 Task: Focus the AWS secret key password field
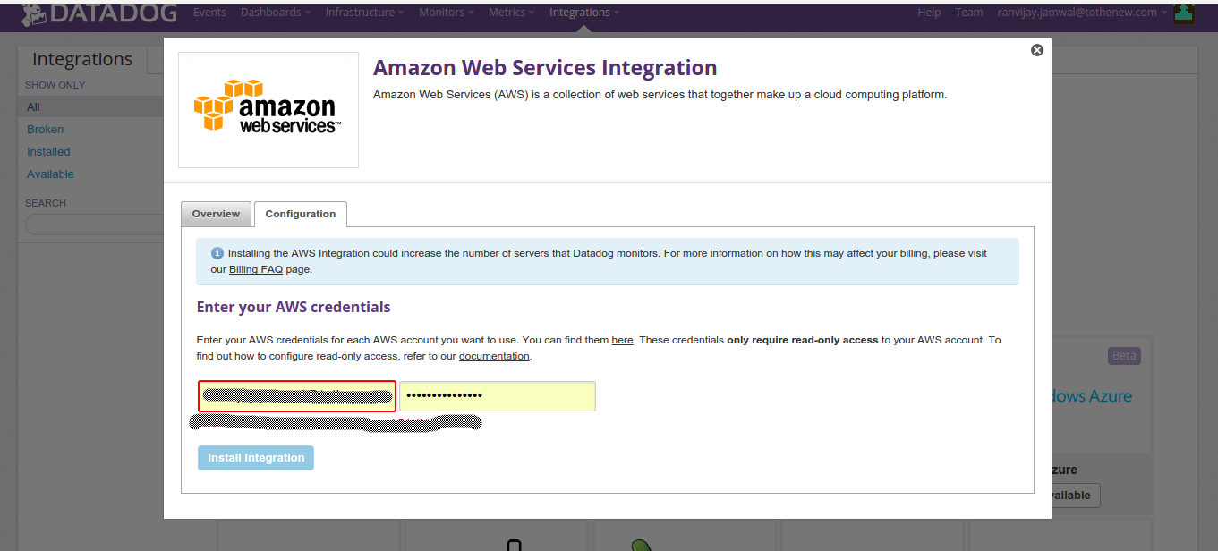pyautogui.click(x=498, y=396)
